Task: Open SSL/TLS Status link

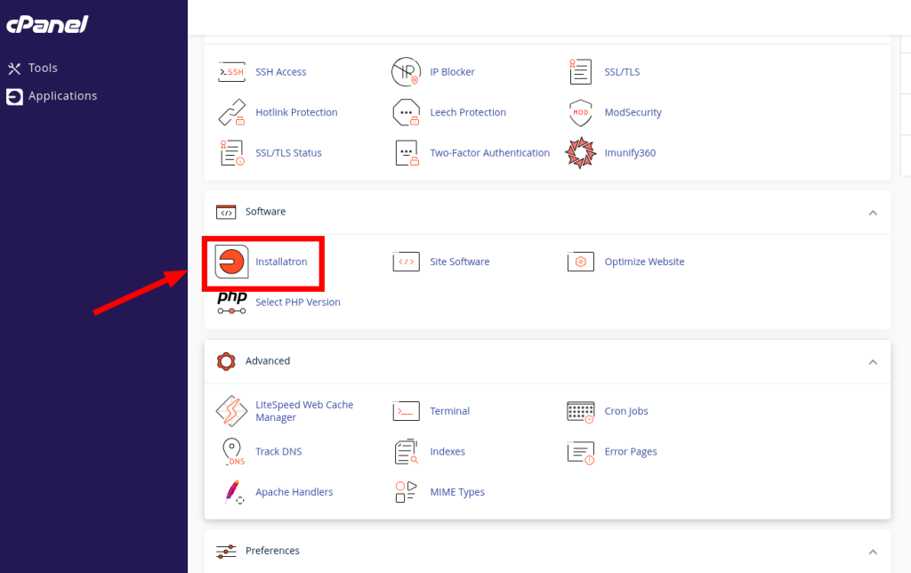Action: click(288, 153)
